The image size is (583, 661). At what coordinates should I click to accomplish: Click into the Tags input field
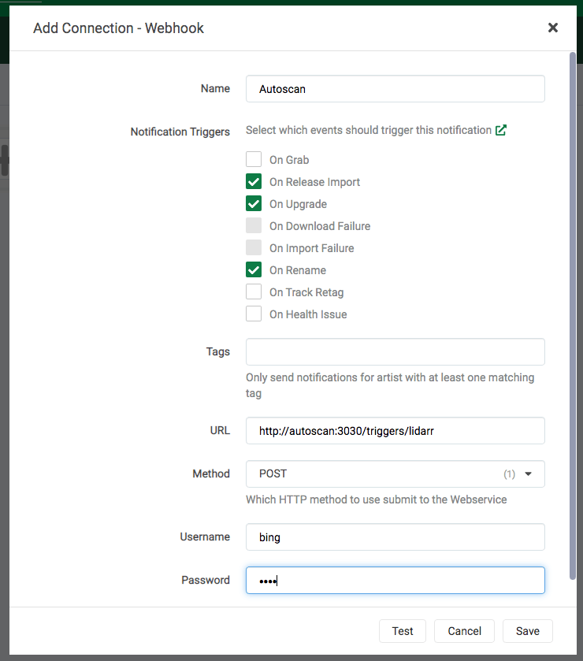pyautogui.click(x=395, y=352)
